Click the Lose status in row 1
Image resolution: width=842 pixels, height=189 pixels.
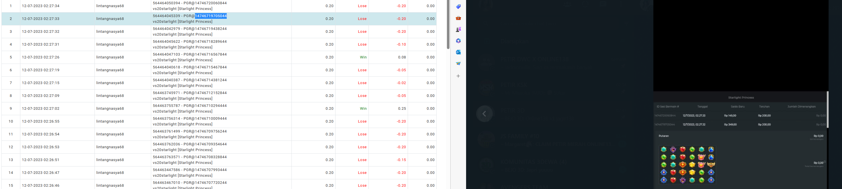(x=362, y=6)
